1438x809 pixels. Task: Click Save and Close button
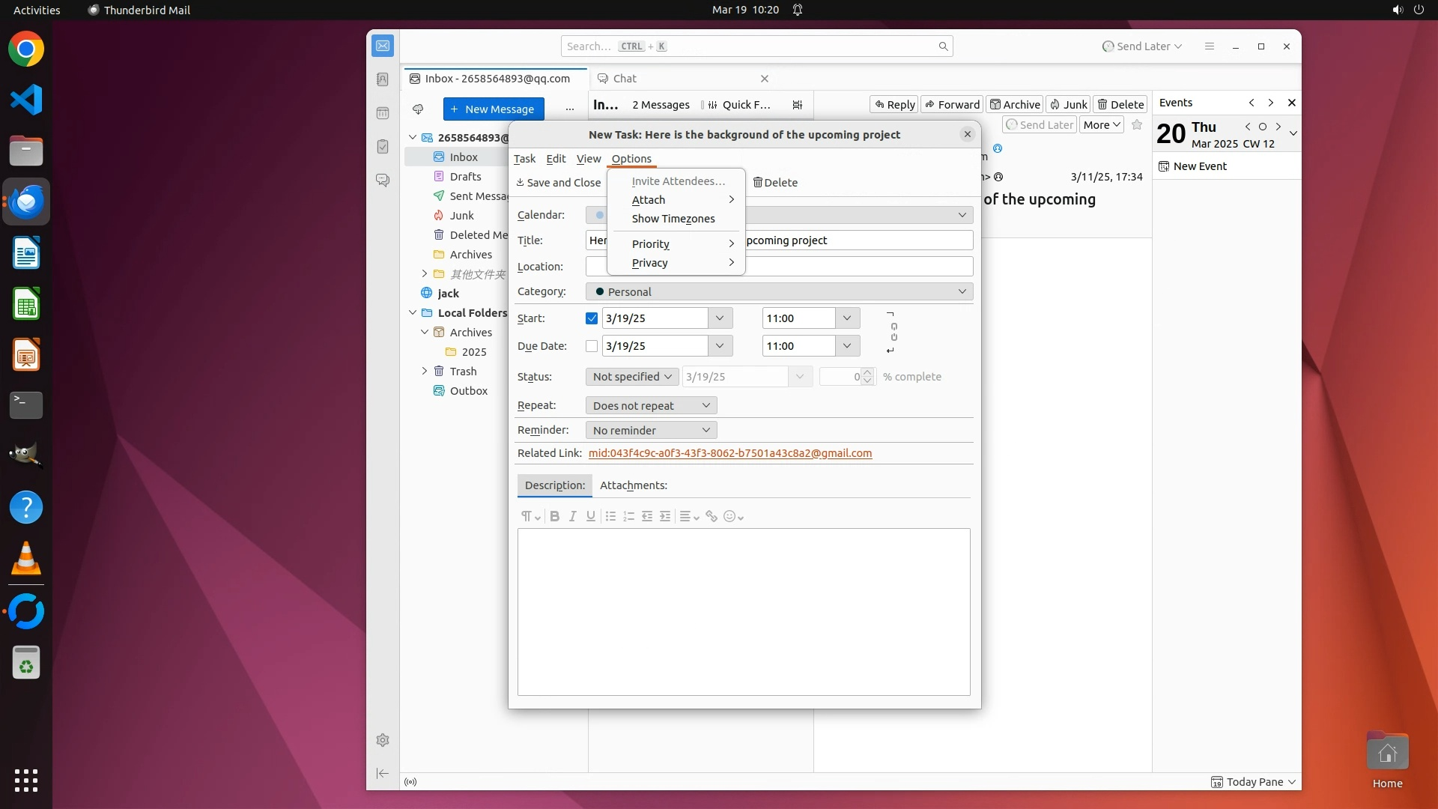pos(559,182)
